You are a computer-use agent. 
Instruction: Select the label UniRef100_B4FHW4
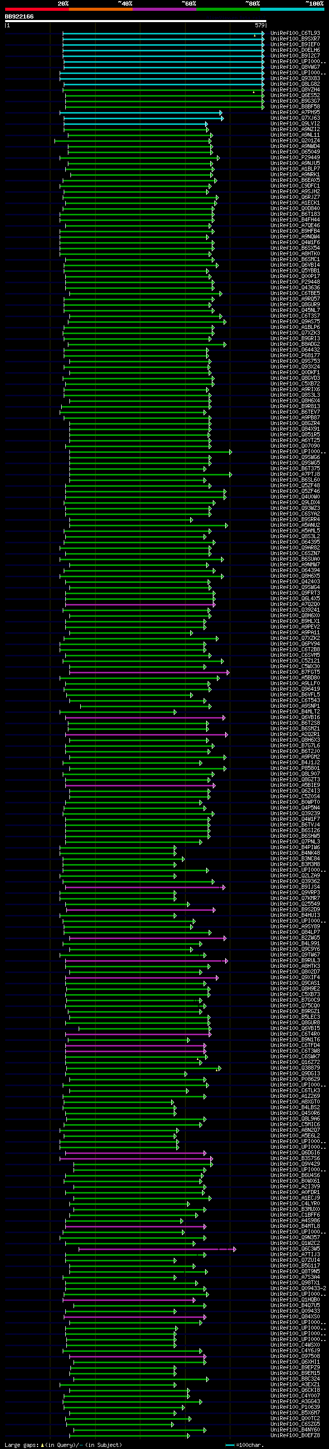point(295,220)
